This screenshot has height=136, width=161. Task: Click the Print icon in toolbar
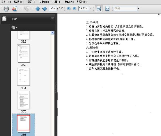click(x=6, y=9)
